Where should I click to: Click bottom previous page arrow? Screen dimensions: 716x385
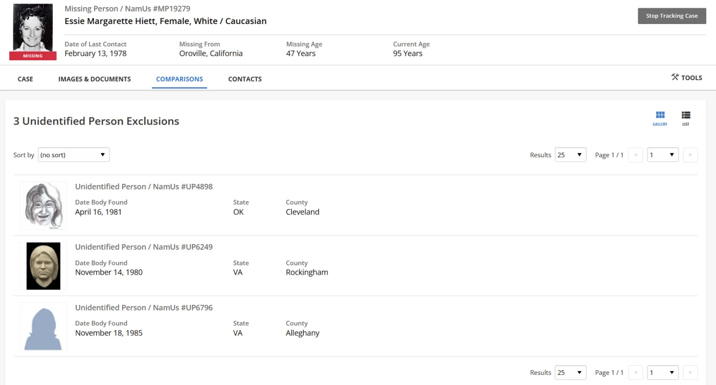[635, 372]
